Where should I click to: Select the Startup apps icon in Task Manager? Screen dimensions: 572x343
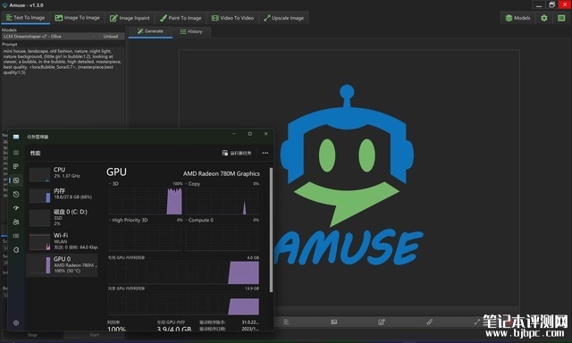(x=16, y=208)
